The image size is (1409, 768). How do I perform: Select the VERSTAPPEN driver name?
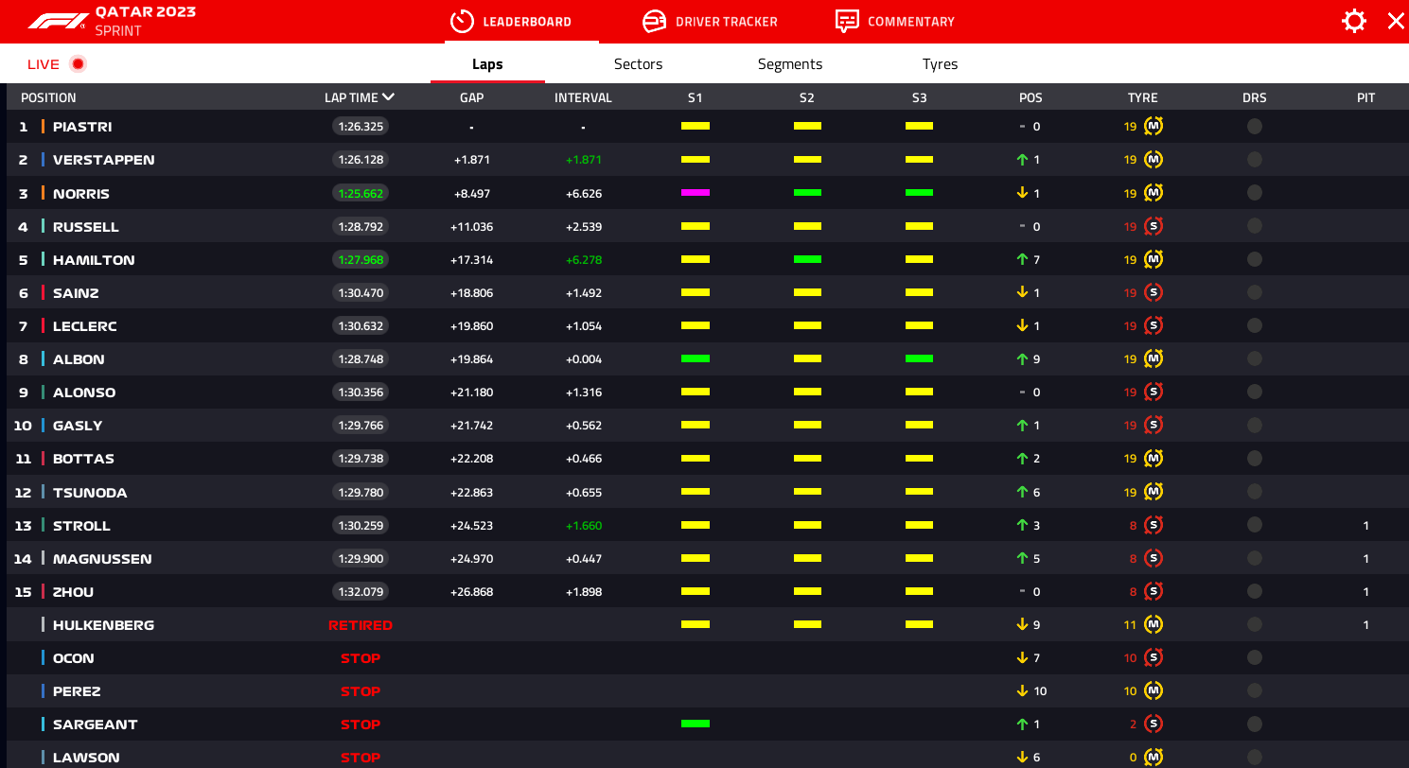[104, 160]
